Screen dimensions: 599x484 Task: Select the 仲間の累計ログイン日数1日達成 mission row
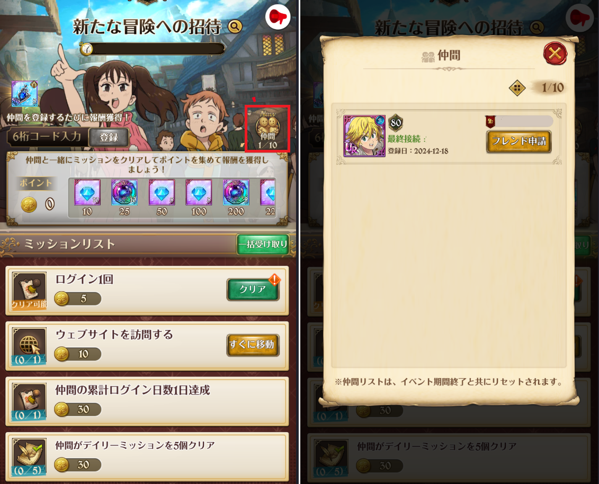tap(147, 401)
